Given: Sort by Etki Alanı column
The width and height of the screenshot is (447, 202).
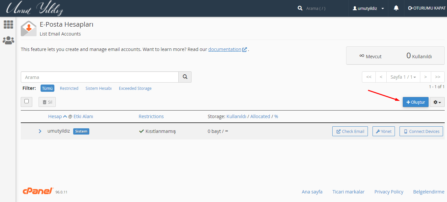Looking at the screenshot, I should [x=83, y=116].
